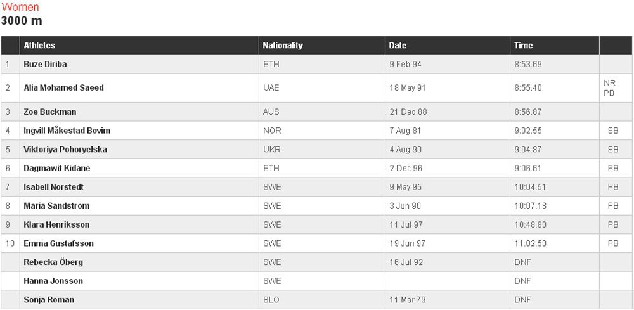Select Rebecka Öberg's DNF entry name
Screen dimensions: 634x310
pos(53,262)
